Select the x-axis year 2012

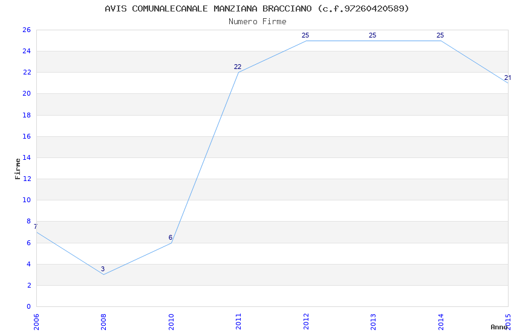point(306,322)
